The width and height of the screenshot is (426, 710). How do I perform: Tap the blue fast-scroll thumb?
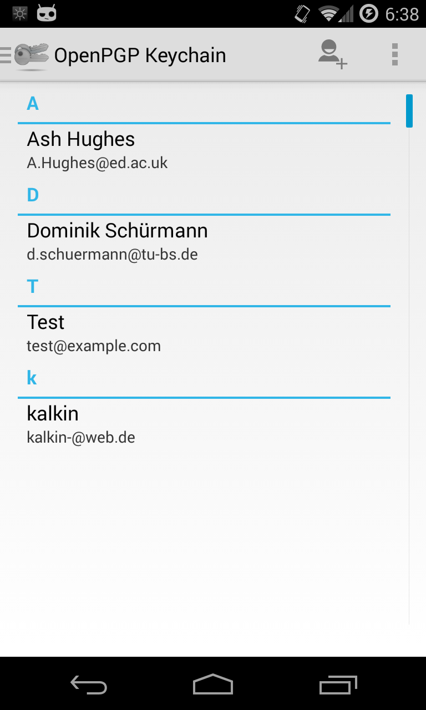[x=409, y=111]
